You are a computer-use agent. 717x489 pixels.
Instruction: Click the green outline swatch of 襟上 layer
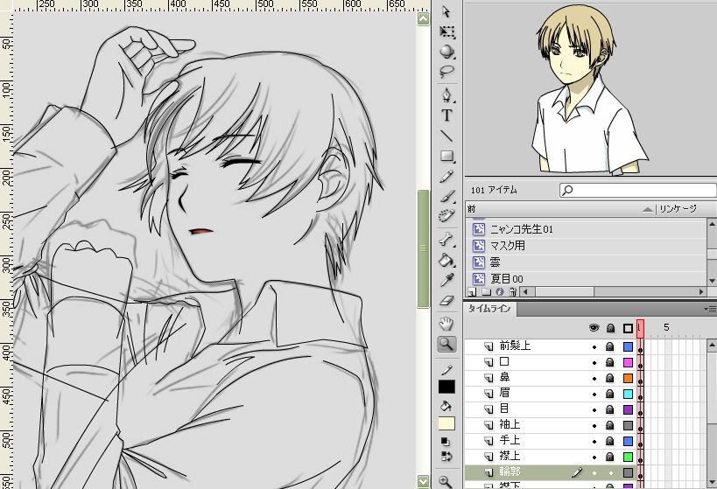[x=629, y=457]
